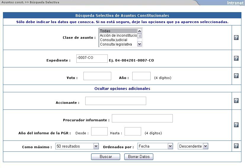This screenshot has width=245, height=168.
Task: Open the Ordenados por Fecha dropdown
Action: coord(155,146)
